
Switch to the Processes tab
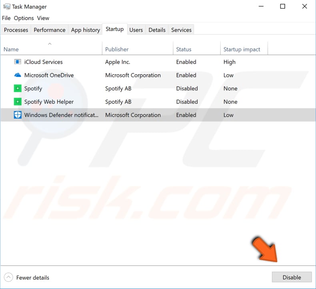click(16, 30)
